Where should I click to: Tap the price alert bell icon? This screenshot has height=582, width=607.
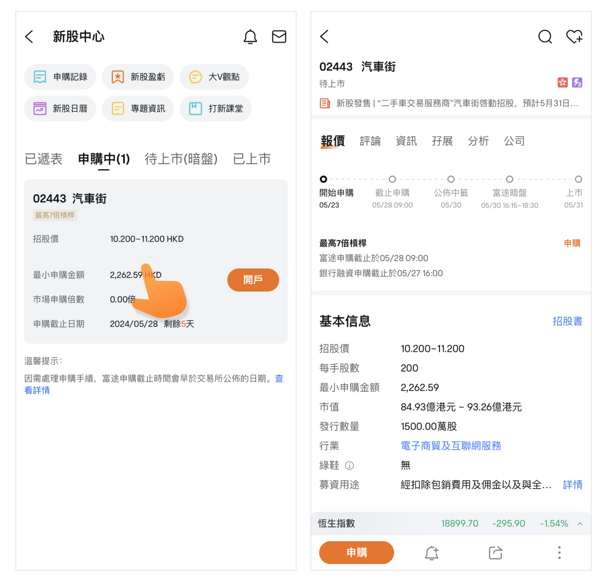click(x=431, y=553)
